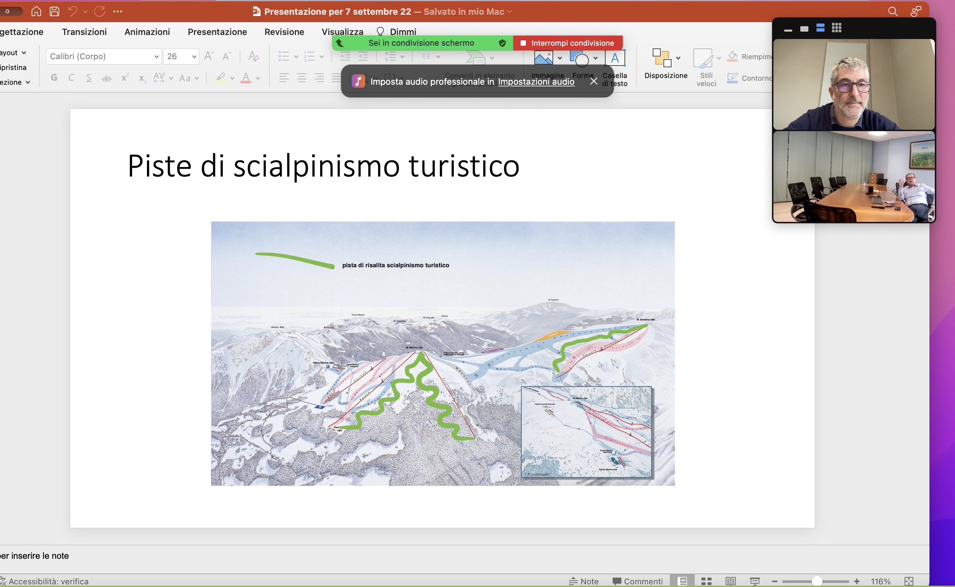Switch to the Revisione tab
Screen dimensions: 955x587
tap(284, 32)
